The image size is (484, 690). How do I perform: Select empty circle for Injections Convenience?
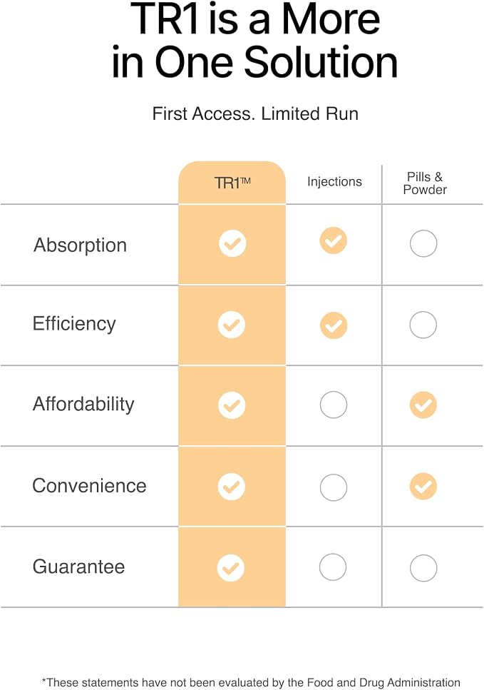[334, 487]
